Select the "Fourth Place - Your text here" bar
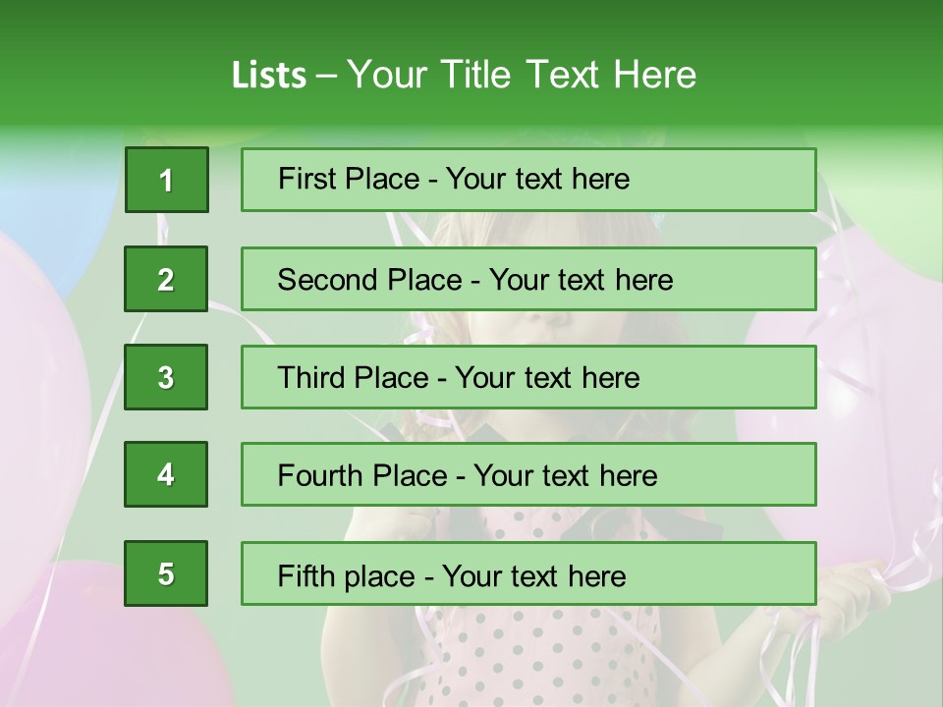 click(528, 474)
